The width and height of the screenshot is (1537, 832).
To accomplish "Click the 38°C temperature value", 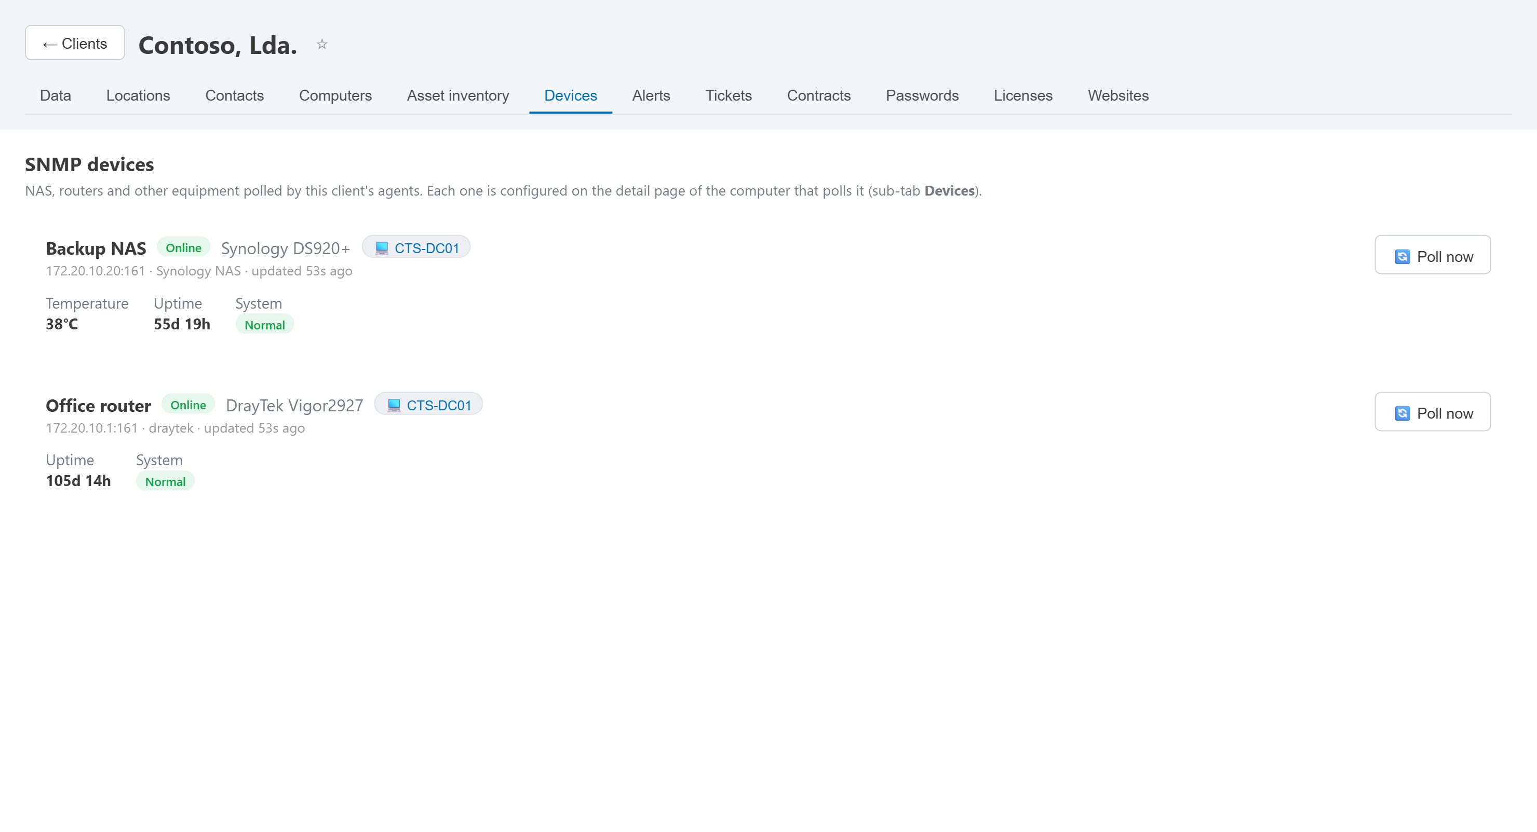I will tap(62, 324).
